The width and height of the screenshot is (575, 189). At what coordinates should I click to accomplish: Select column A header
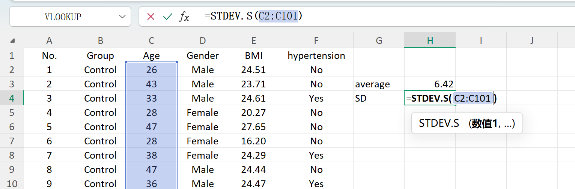(50, 40)
